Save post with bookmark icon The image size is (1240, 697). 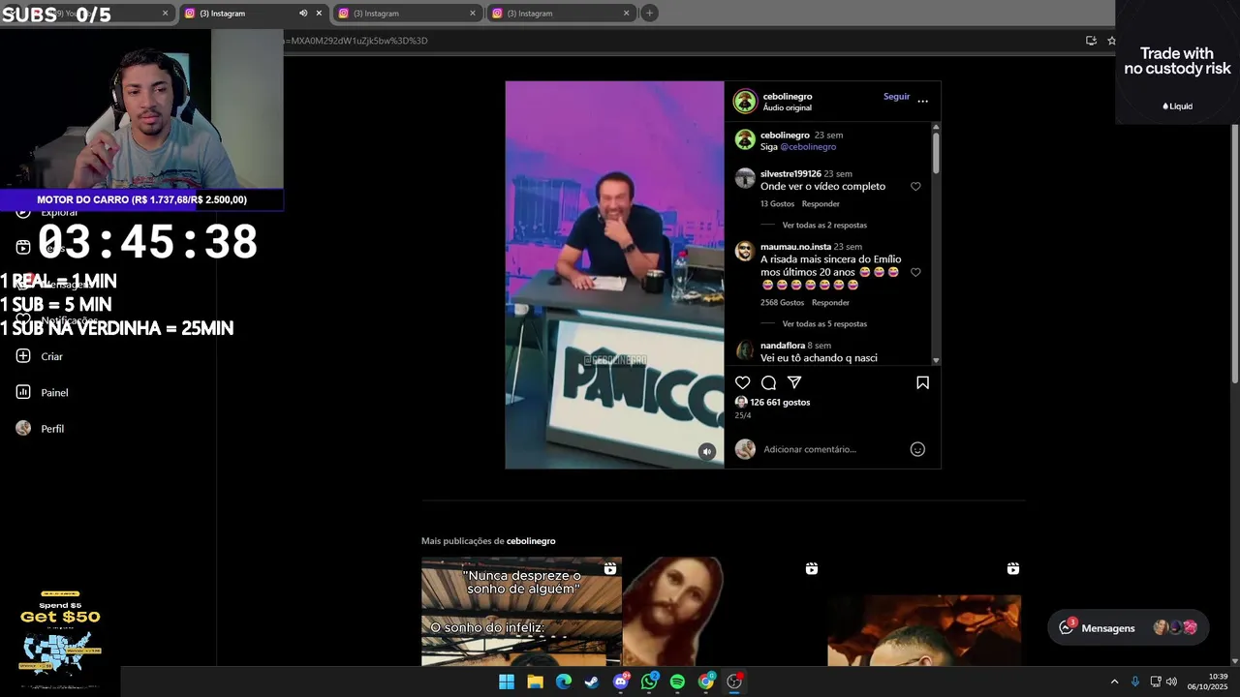pyautogui.click(x=922, y=382)
